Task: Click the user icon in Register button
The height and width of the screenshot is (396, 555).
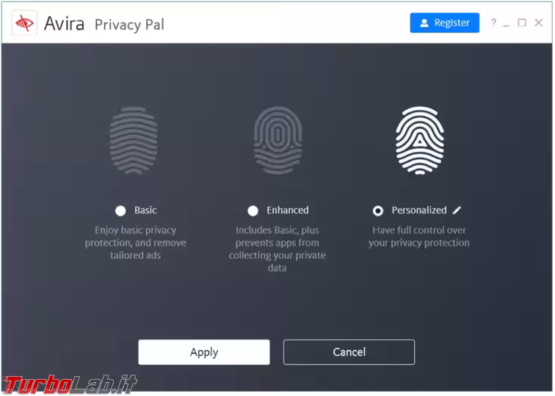Action: pyautogui.click(x=424, y=23)
